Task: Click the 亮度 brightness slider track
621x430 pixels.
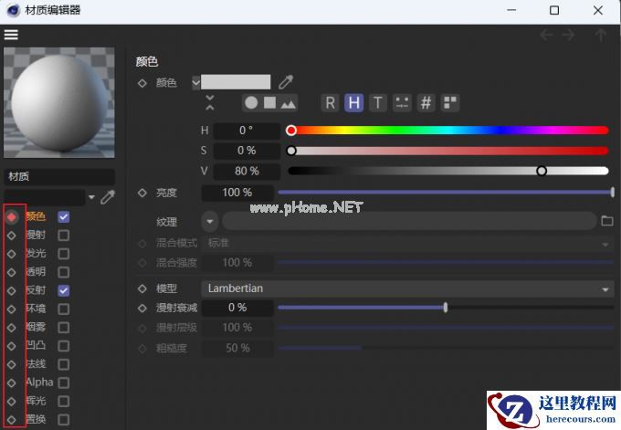Action: click(446, 193)
